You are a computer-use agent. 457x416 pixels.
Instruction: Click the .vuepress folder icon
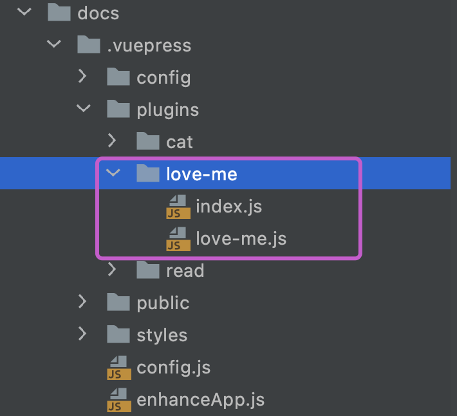pos(89,45)
